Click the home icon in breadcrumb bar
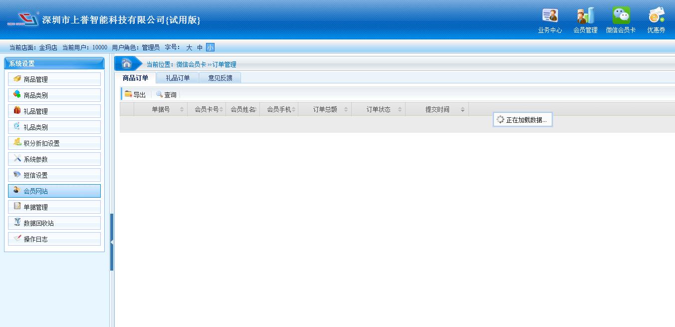 click(127, 63)
